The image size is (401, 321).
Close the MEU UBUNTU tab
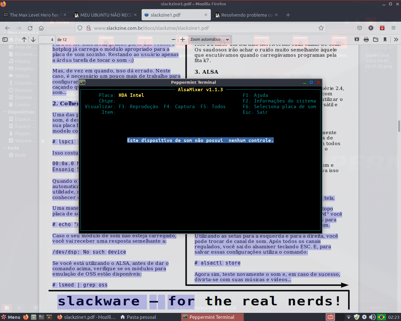[x=135, y=15]
